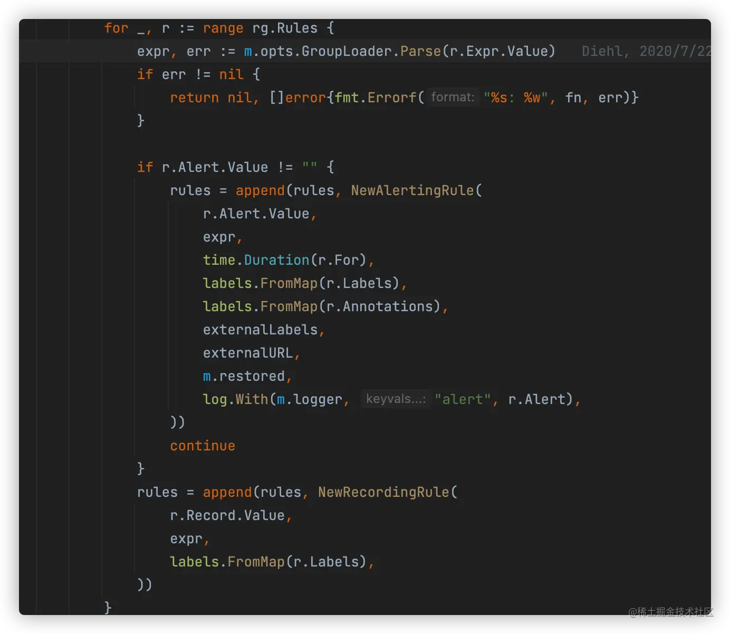The width and height of the screenshot is (730, 634).
Task: Click the "range" keyword in the for loop
Action: tap(223, 28)
